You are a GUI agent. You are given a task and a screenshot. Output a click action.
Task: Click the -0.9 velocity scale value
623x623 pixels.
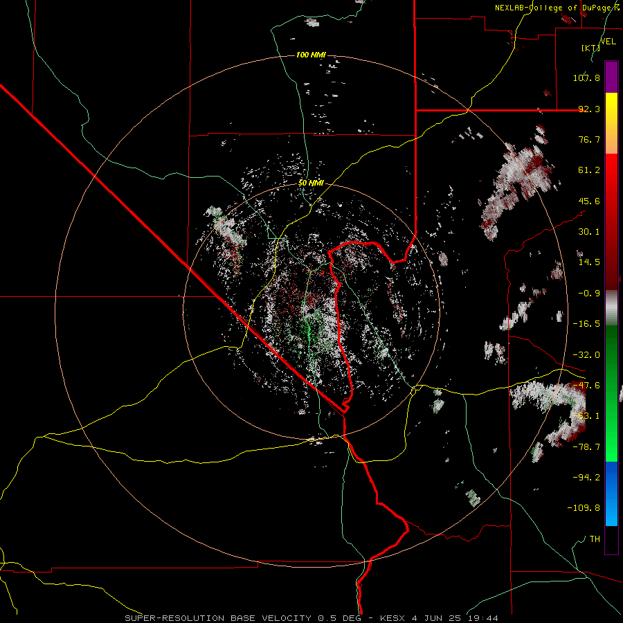pyautogui.click(x=589, y=294)
